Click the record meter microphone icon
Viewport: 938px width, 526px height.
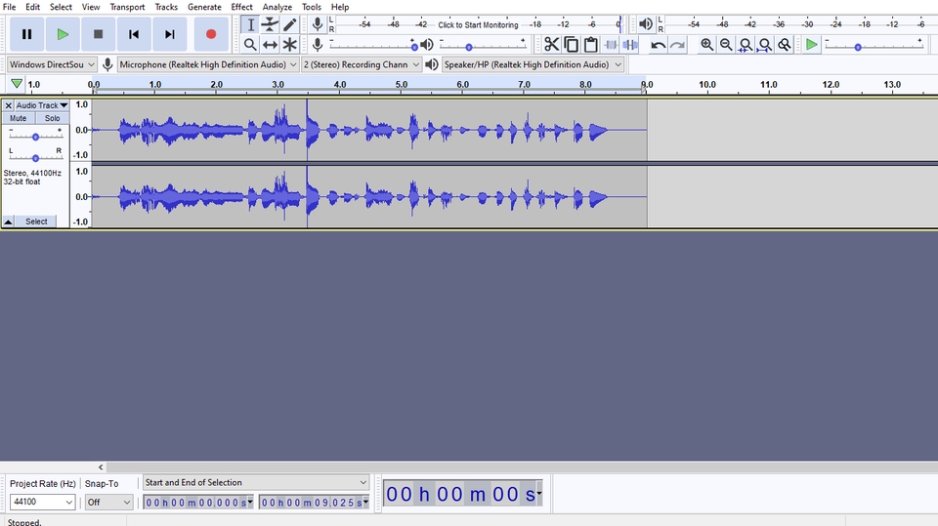pos(318,23)
